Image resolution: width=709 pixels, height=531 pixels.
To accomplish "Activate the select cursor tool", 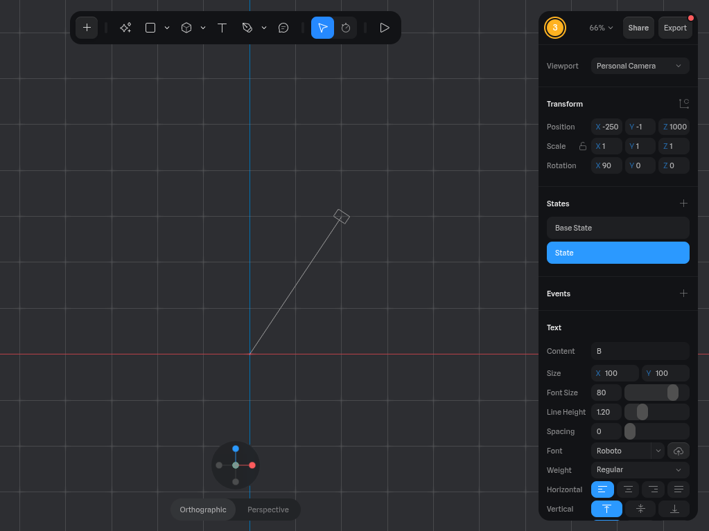I will pyautogui.click(x=322, y=28).
